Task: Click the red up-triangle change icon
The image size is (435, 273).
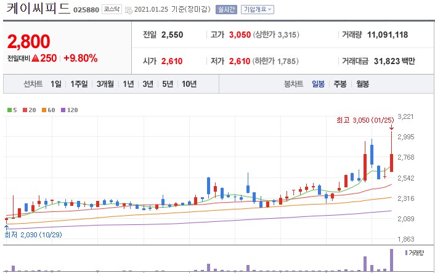Action: coord(35,58)
